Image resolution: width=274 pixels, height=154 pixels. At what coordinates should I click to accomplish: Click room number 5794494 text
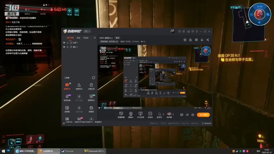click(136, 41)
